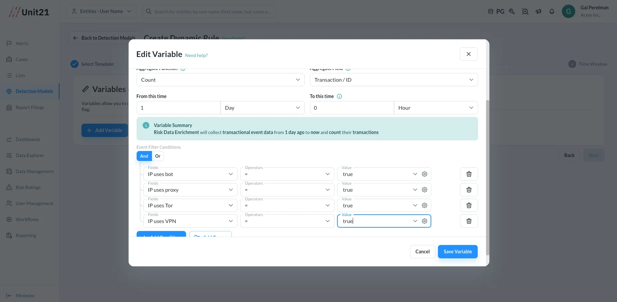Open operator dropdown for IP uses proxy
617x302 pixels.
287,190
